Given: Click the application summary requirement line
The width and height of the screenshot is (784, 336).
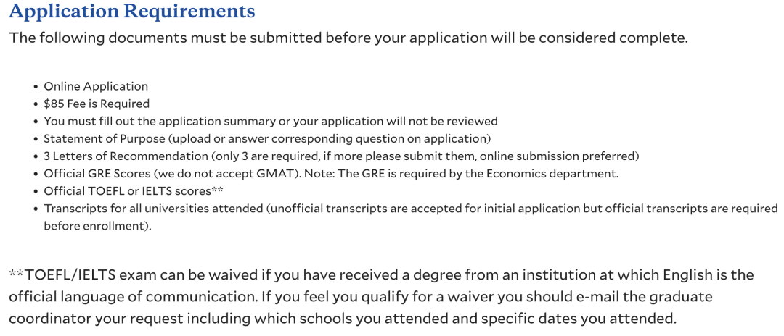Looking at the screenshot, I should tap(270, 121).
